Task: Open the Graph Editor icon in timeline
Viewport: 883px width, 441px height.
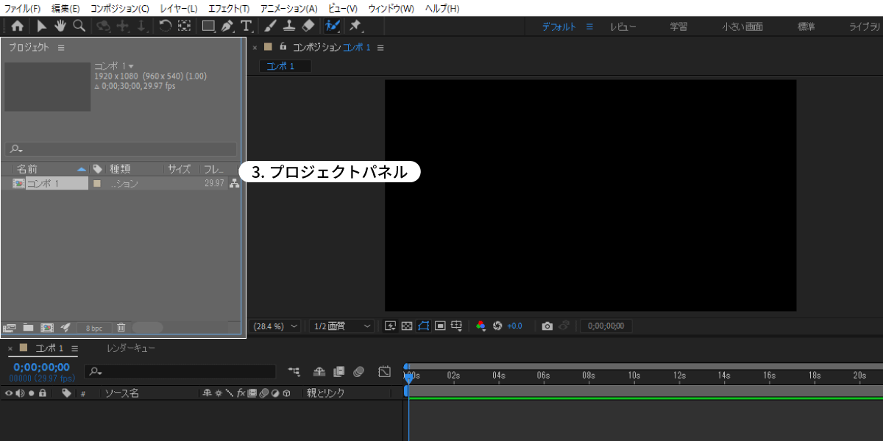Action: (384, 372)
